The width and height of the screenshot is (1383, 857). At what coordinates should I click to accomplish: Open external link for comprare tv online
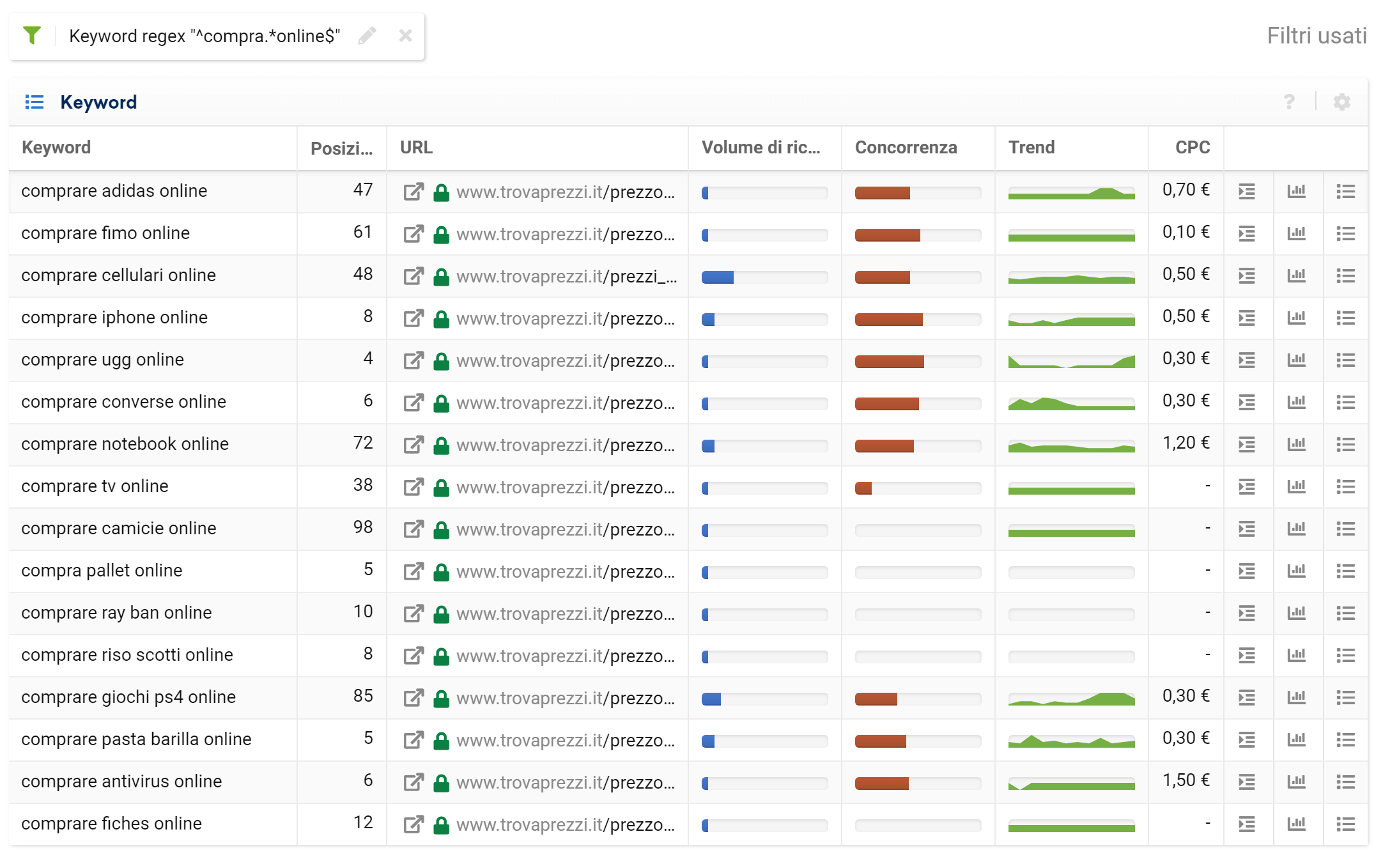pos(413,487)
